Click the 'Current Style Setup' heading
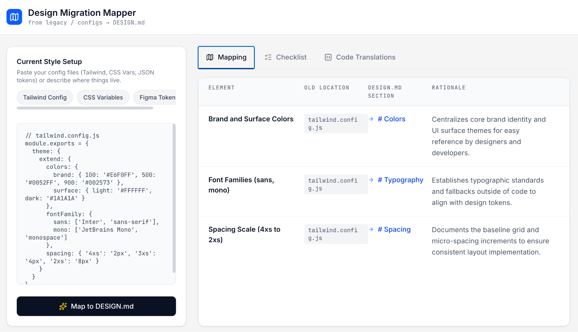The image size is (578, 332). tap(49, 61)
